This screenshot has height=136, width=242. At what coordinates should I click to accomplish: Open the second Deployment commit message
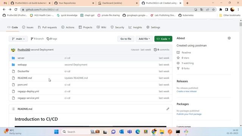[42, 49]
